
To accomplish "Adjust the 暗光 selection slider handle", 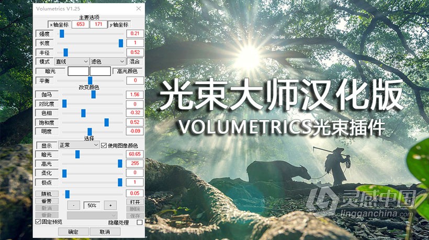I will (77, 154).
